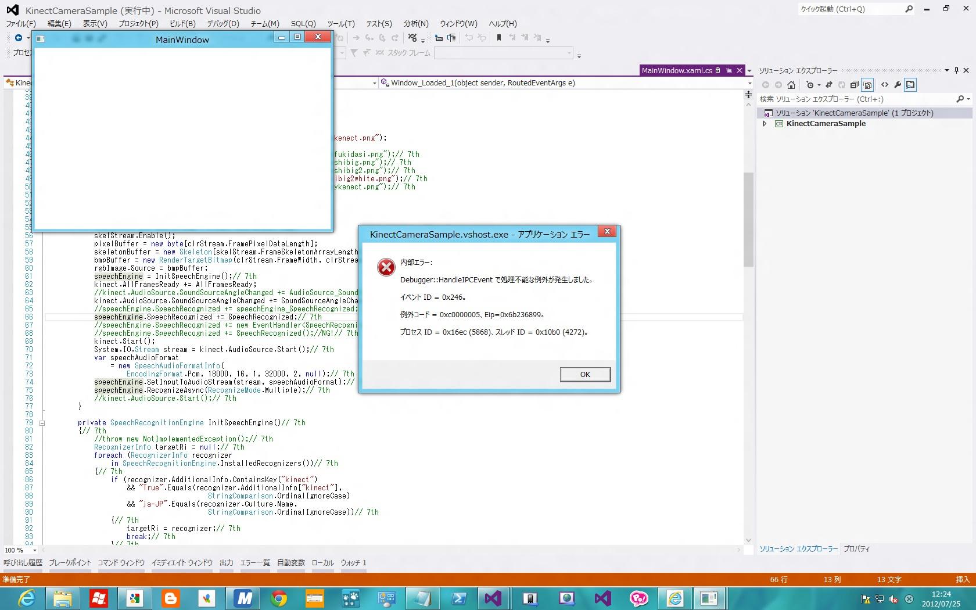
Task: Click the Solution Explorer search field
Action: point(854,99)
